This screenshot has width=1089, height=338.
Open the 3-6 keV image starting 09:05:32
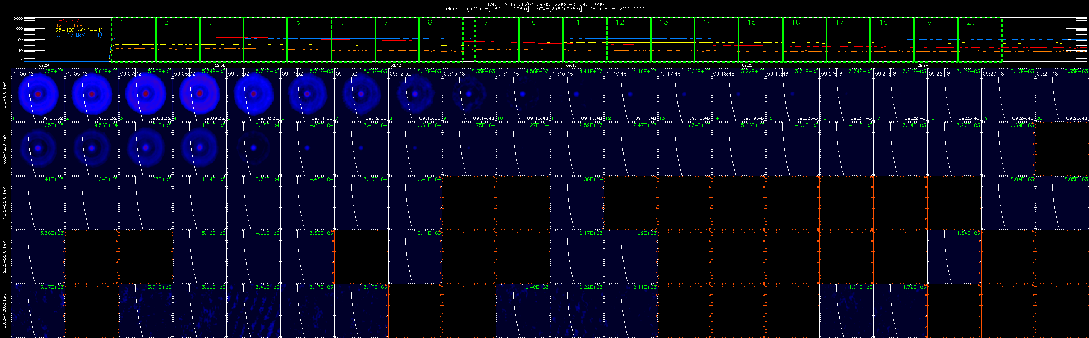coord(38,95)
